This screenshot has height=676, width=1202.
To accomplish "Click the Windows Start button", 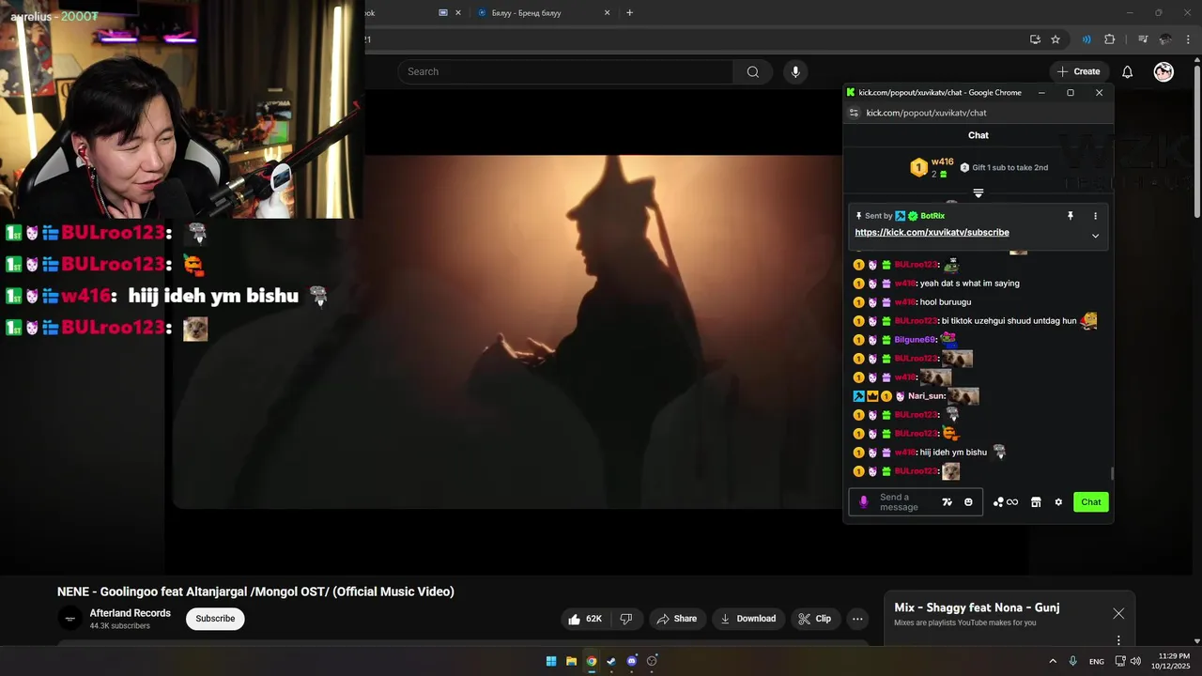I will click(x=551, y=661).
